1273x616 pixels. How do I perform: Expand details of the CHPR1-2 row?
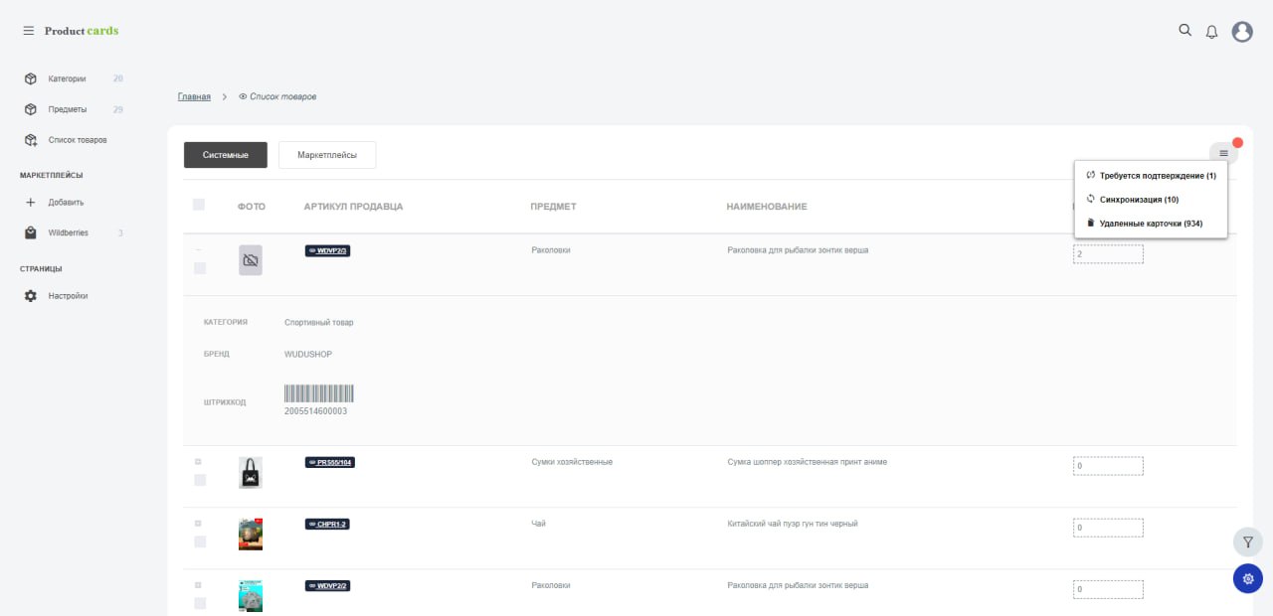click(x=198, y=524)
